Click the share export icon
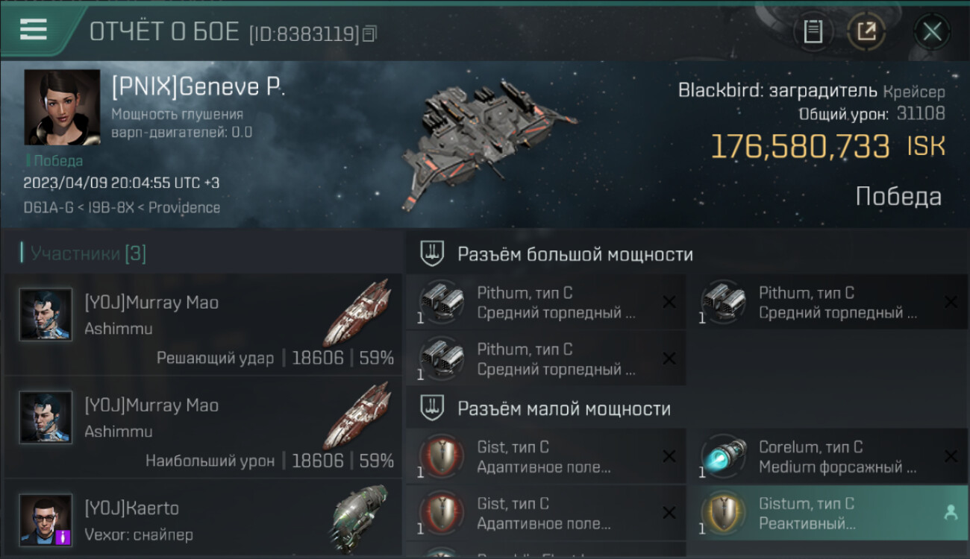The image size is (970, 559). tap(866, 31)
